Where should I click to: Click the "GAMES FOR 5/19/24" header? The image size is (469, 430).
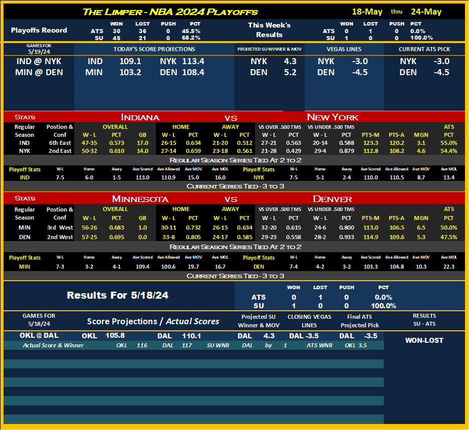click(39, 49)
